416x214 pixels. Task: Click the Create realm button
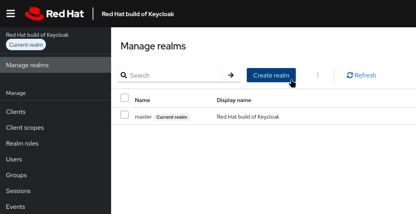tap(271, 75)
